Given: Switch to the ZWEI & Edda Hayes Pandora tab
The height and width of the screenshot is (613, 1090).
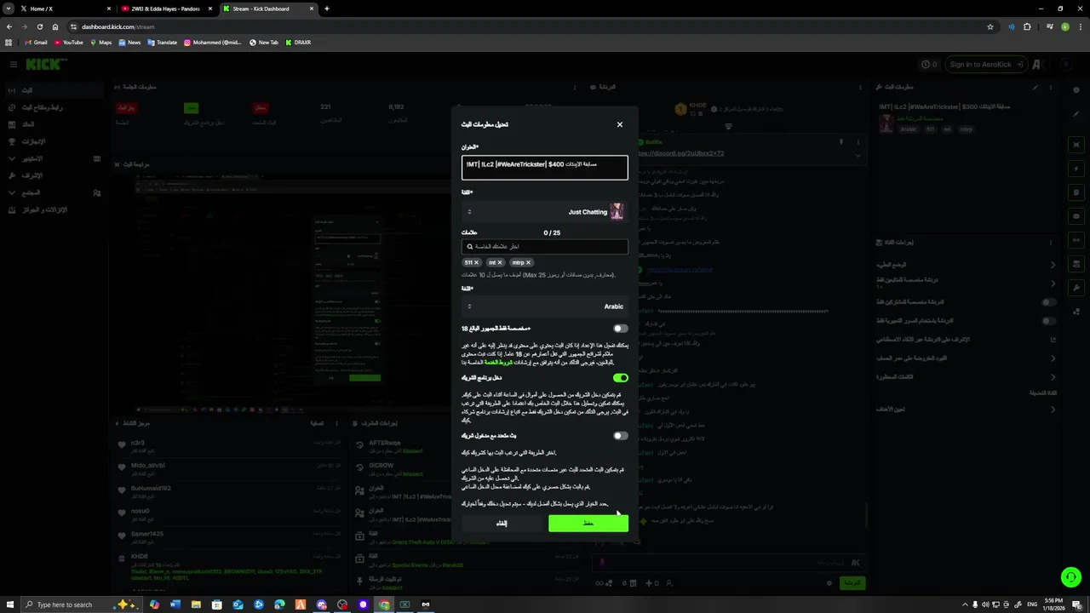Looking at the screenshot, I should click(166, 9).
